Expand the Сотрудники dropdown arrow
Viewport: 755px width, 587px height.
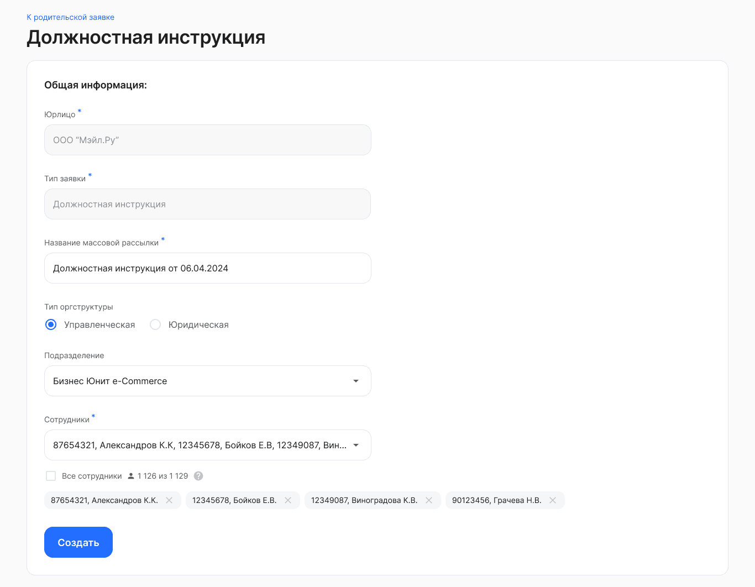[356, 445]
